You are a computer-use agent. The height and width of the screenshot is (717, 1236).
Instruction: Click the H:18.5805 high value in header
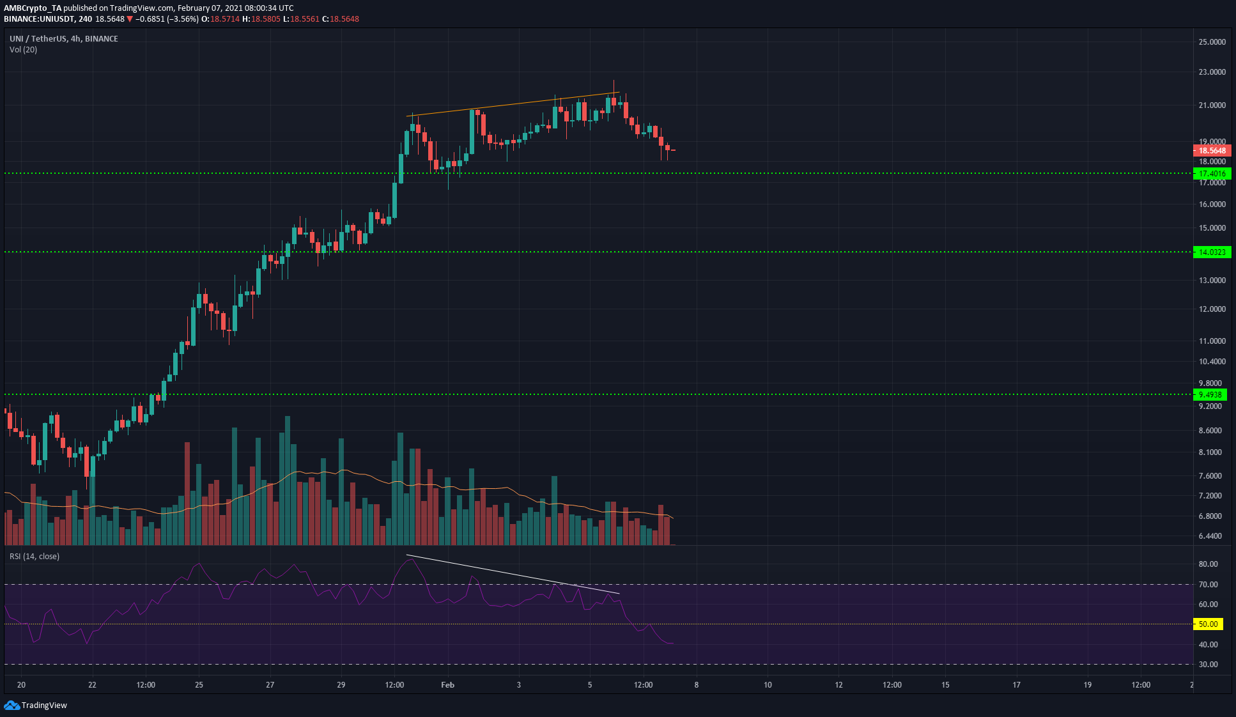261,19
